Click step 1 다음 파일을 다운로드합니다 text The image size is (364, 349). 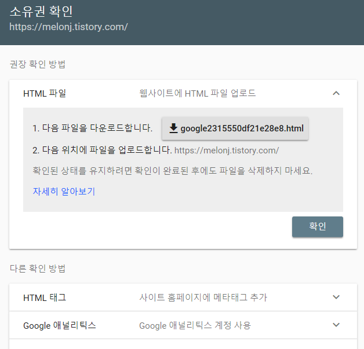coord(92,128)
